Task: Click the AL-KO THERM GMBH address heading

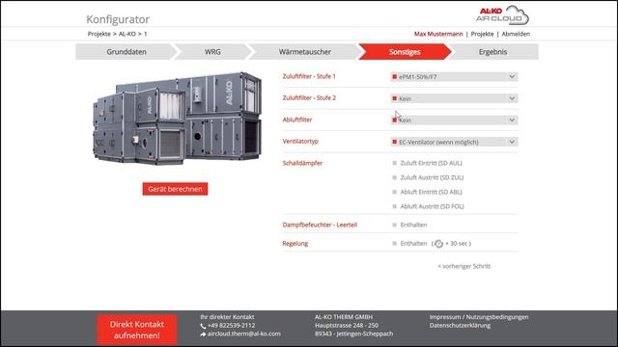Action: (344, 317)
